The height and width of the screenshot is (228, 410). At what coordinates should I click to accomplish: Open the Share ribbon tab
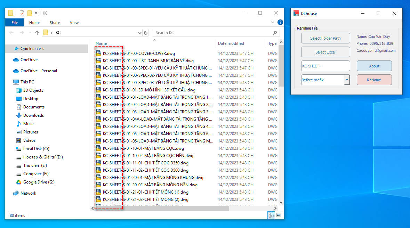(55, 23)
